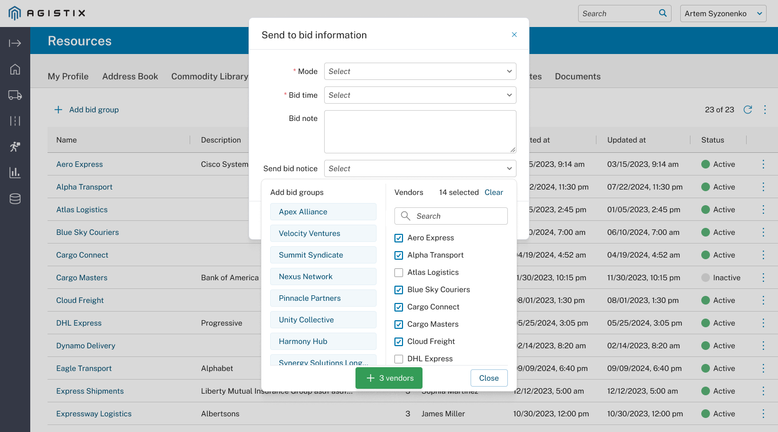The image size is (778, 432).
Task: Click the sidebar expand arrow icon
Action: pos(15,43)
